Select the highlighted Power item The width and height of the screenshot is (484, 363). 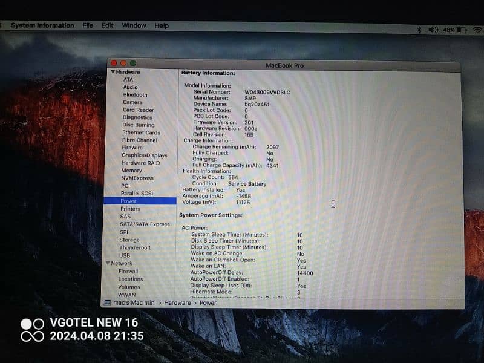[x=140, y=201]
